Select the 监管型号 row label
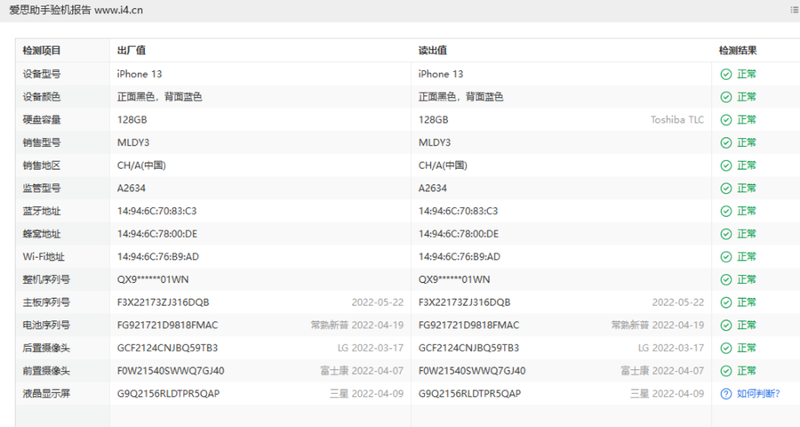Screen dimensions: 800x427 click(x=41, y=189)
